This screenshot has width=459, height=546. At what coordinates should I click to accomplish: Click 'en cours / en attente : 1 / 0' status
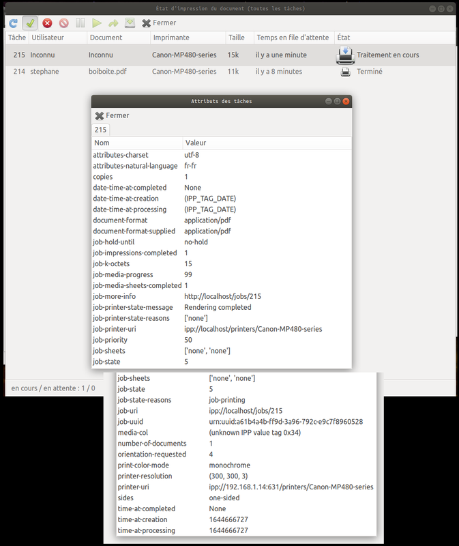tap(53, 388)
